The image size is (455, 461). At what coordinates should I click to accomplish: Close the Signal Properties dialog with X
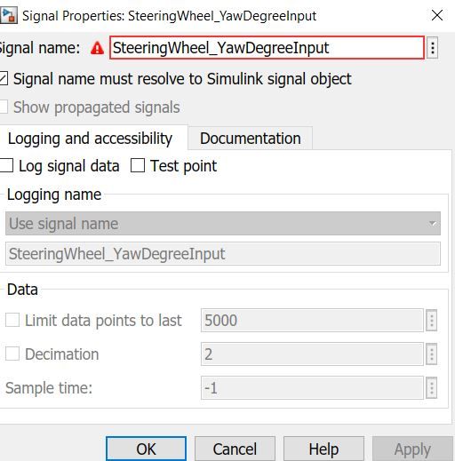tap(437, 15)
